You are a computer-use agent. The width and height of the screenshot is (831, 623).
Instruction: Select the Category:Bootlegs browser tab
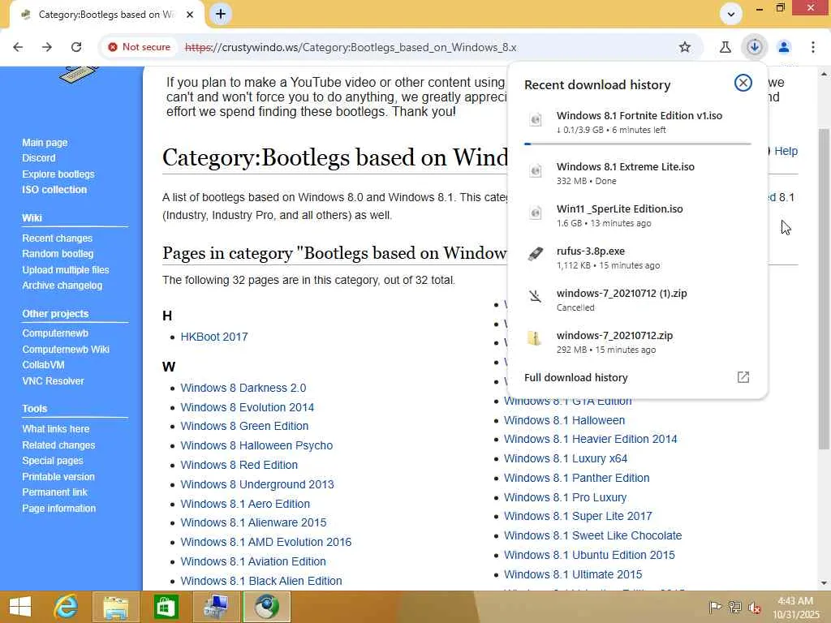108,15
